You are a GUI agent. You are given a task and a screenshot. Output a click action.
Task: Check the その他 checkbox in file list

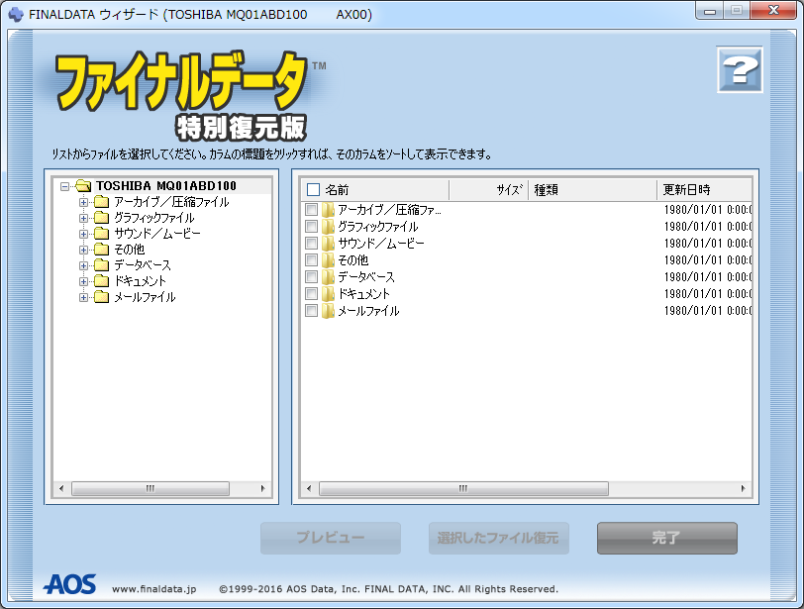(312, 260)
